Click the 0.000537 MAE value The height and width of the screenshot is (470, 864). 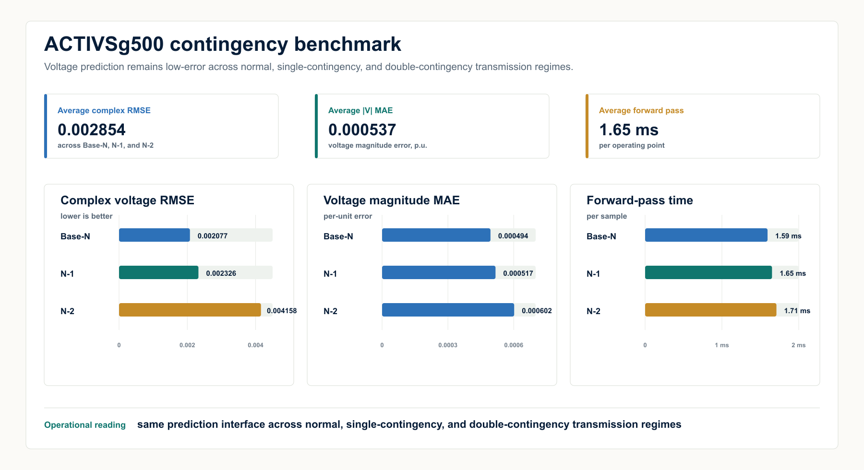pyautogui.click(x=362, y=129)
